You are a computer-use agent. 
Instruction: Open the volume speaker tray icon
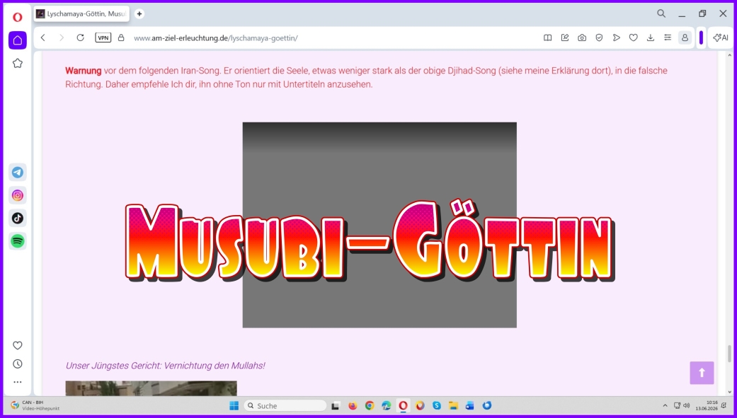point(686,405)
